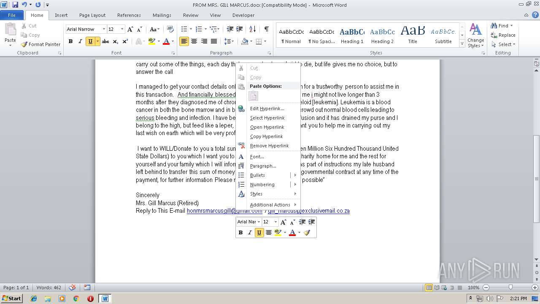Open the Word Help question mark
The height and width of the screenshot is (304, 540).
[536, 15]
